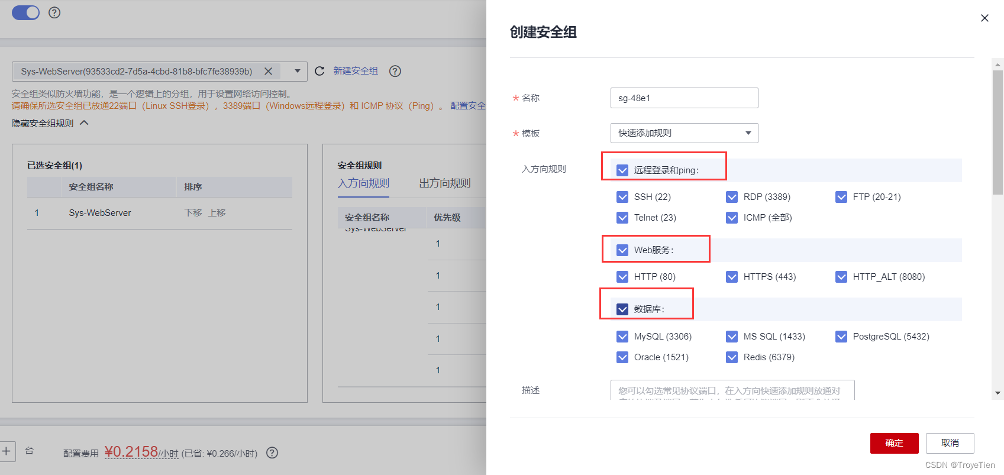Uncheck the Web服务 group checkbox
The image size is (1004, 475).
(622, 250)
